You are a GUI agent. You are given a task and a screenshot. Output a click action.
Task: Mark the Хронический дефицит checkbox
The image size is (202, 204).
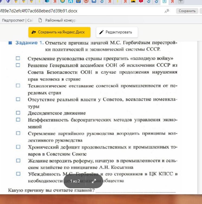coord(18,147)
